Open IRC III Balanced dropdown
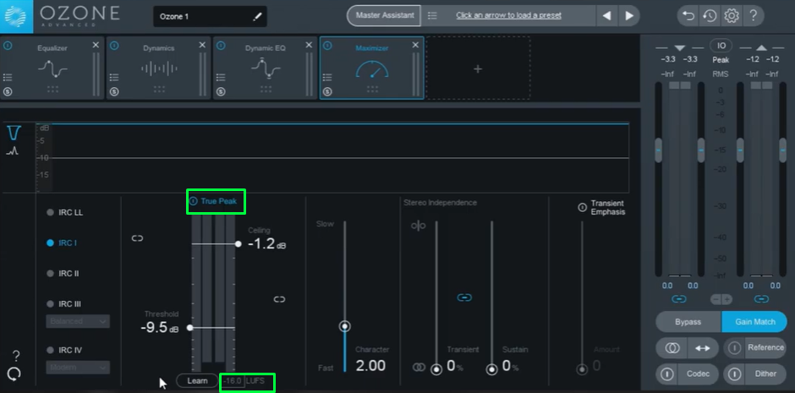 [78, 321]
